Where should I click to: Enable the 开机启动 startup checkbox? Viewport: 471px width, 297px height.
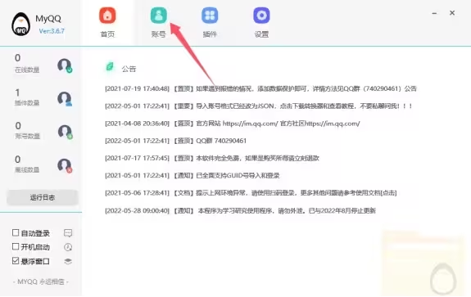click(16, 246)
